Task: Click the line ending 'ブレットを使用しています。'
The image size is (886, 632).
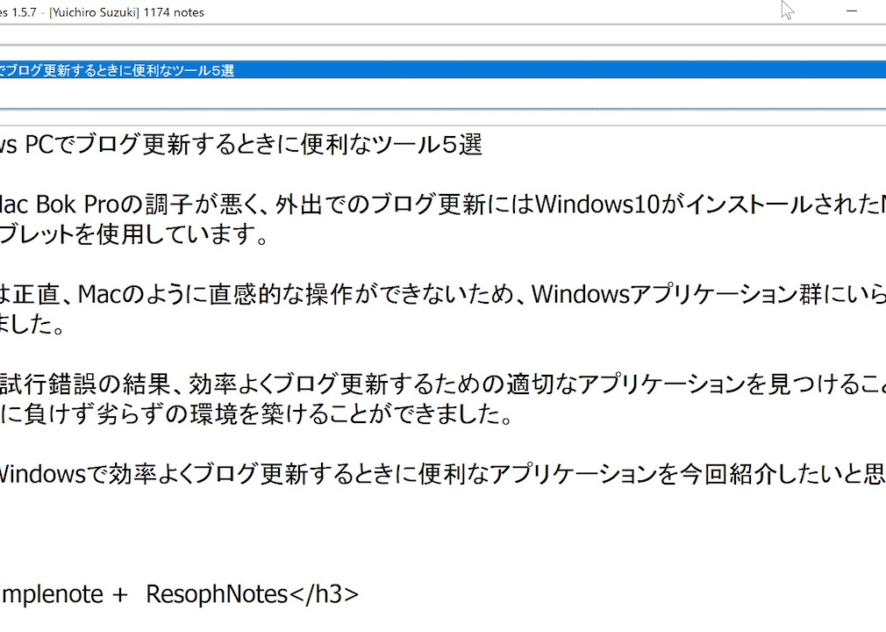Action: [133, 234]
